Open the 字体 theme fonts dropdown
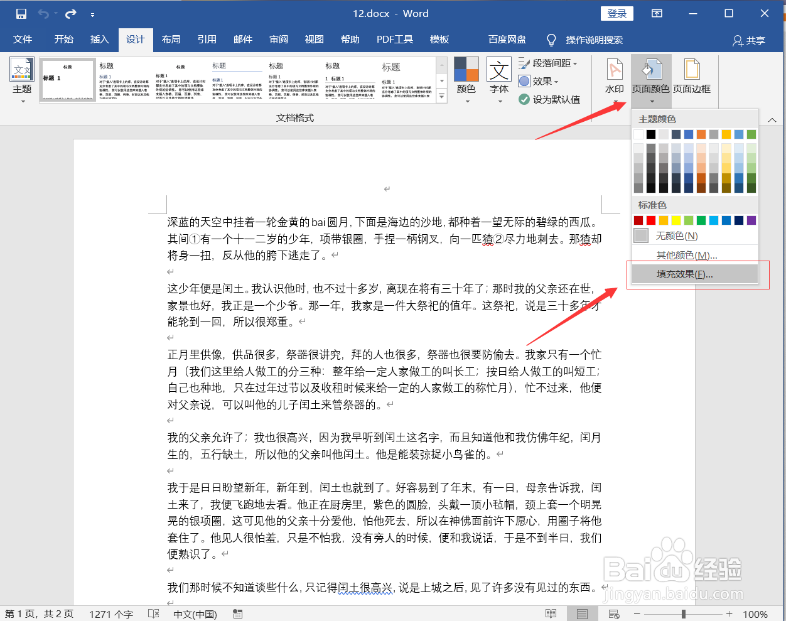 click(500, 80)
